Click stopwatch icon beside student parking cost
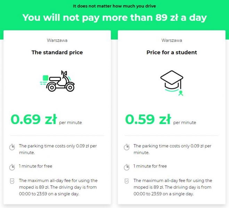This screenshot has height=208, width=229. point(126,147)
